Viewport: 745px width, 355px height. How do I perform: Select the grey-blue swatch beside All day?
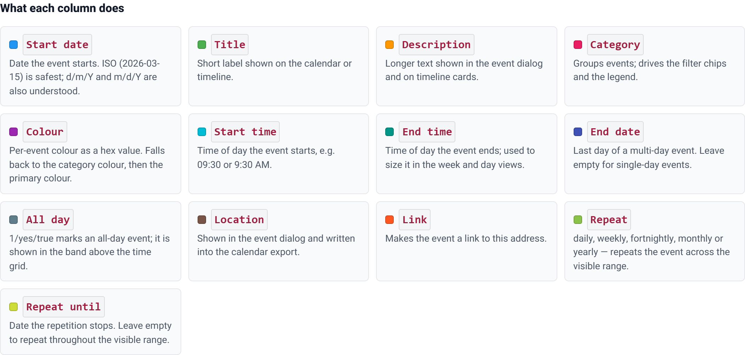[x=13, y=220]
